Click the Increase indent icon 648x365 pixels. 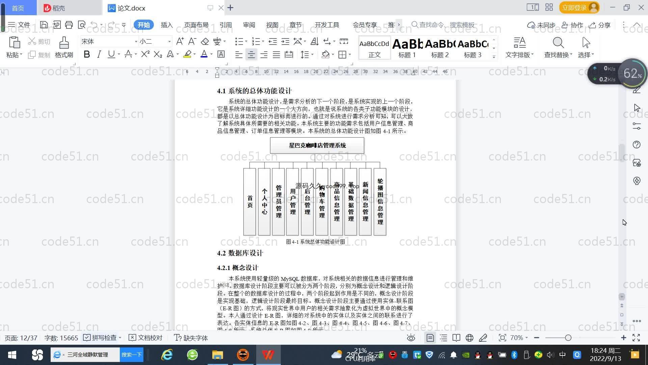click(285, 41)
